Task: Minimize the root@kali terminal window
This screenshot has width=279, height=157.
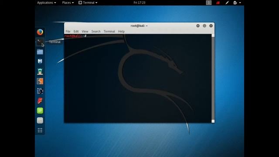Action: click(198, 26)
